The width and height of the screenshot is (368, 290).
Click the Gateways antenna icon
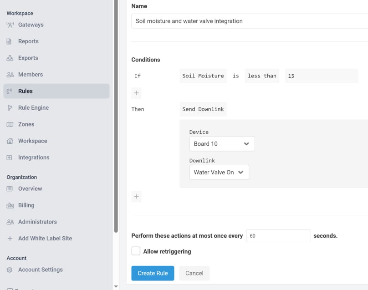click(x=10, y=25)
